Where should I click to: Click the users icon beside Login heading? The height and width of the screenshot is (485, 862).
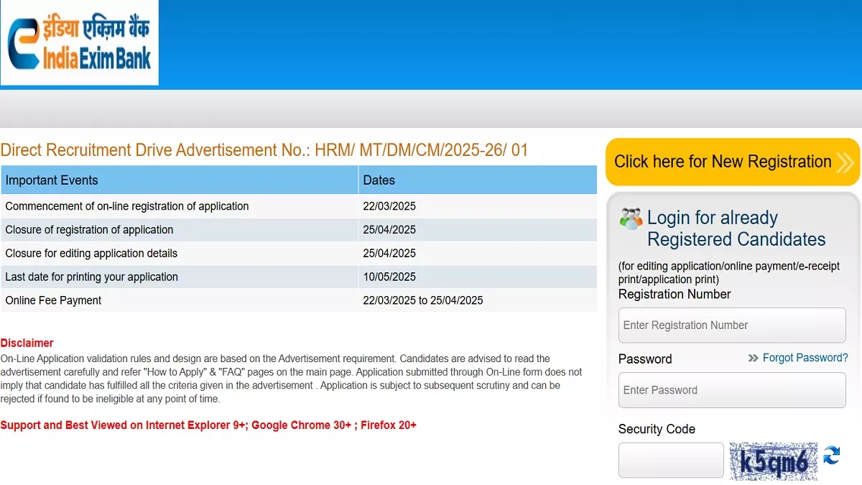click(x=631, y=219)
